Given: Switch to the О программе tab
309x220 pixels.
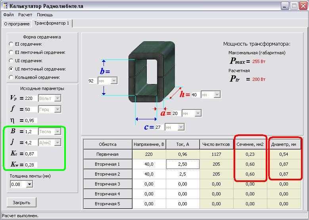Looking at the screenshot, I should (x=17, y=24).
